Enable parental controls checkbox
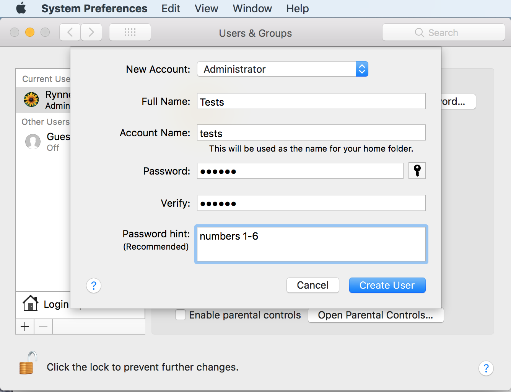The width and height of the screenshot is (511, 392). (x=181, y=315)
